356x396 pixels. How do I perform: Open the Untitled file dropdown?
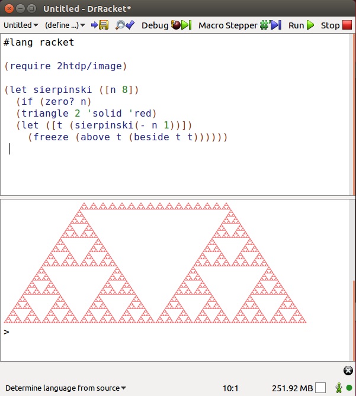click(x=21, y=25)
